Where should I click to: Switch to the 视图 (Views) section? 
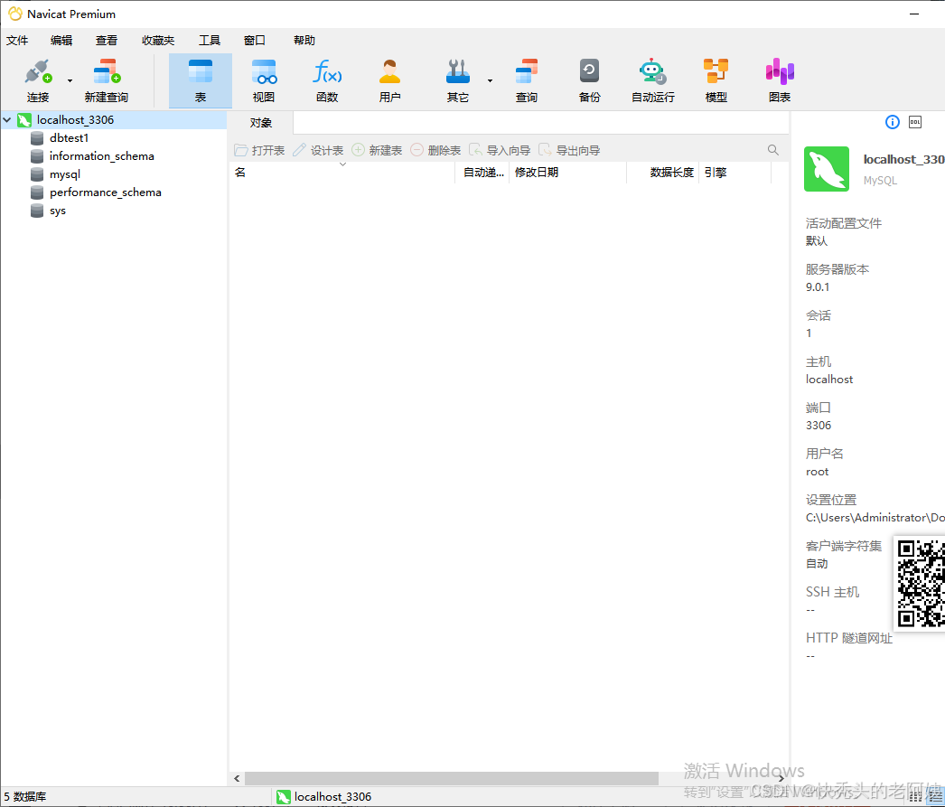[263, 80]
